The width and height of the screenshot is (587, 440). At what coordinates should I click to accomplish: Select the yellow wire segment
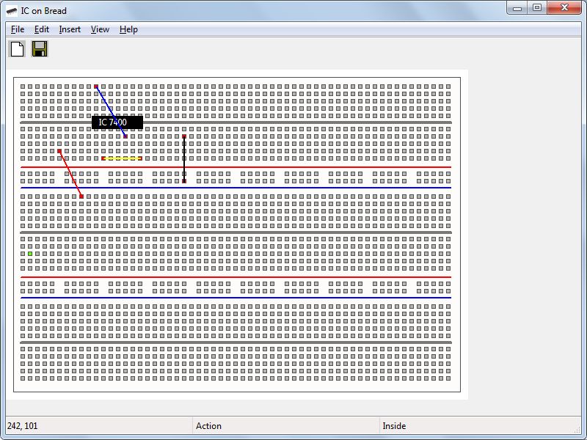120,158
